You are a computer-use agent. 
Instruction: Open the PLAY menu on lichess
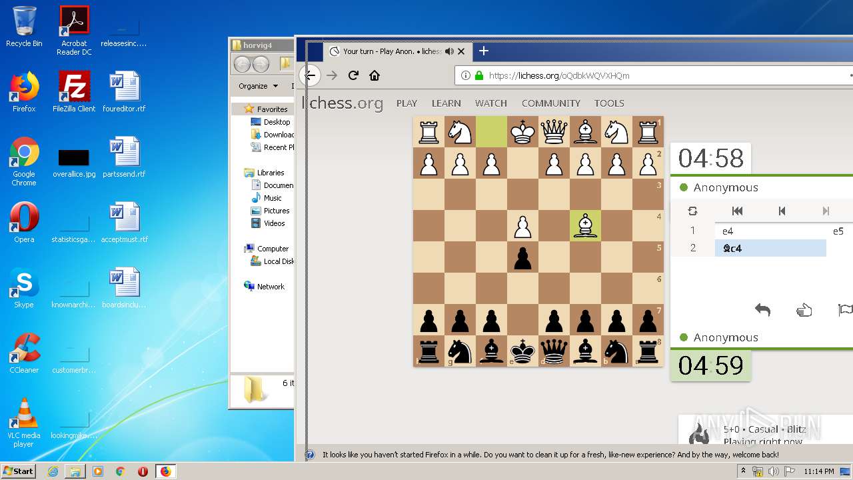(x=407, y=103)
